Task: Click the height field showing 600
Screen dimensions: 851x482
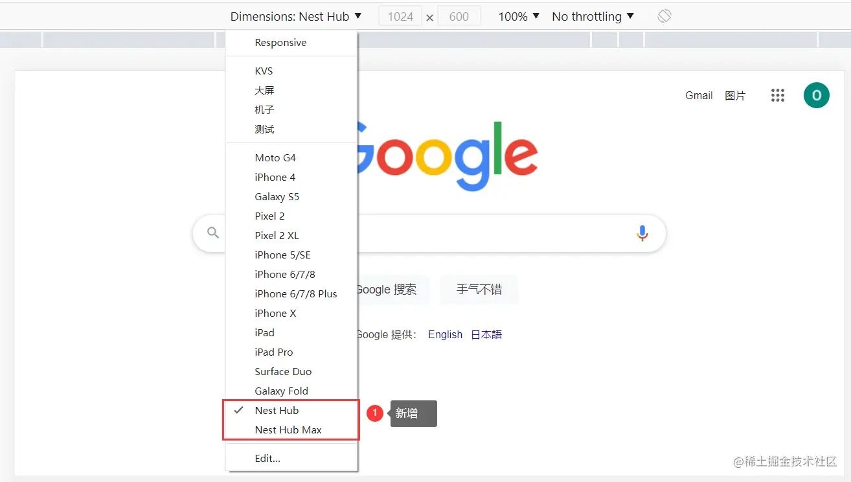Action: point(459,16)
